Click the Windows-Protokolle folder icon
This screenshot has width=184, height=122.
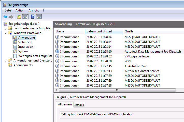pos(10,33)
